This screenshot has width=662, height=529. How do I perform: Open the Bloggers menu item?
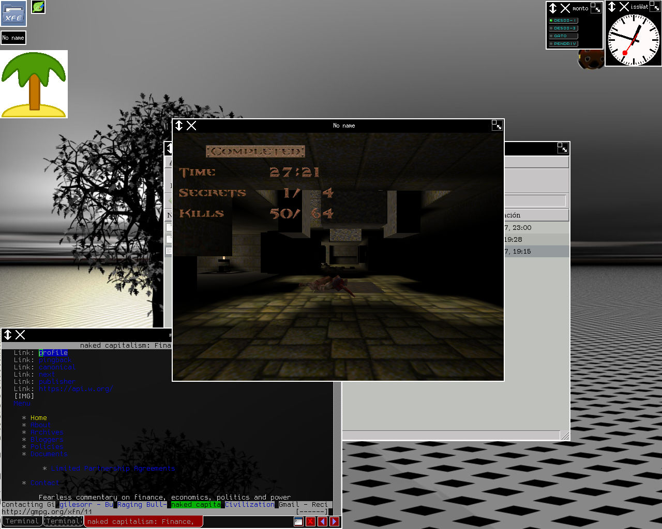click(47, 440)
